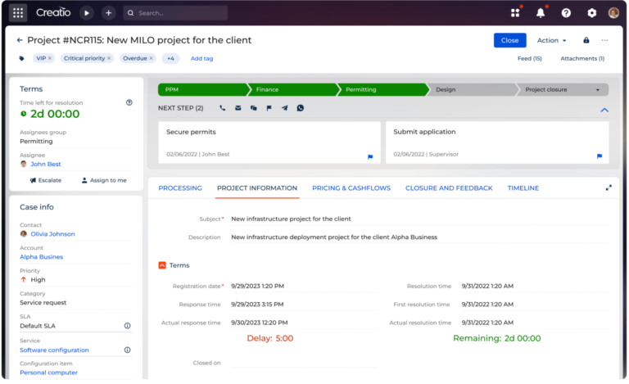Click the WhatsApp icon
The width and height of the screenshot is (629, 384).
click(x=300, y=108)
